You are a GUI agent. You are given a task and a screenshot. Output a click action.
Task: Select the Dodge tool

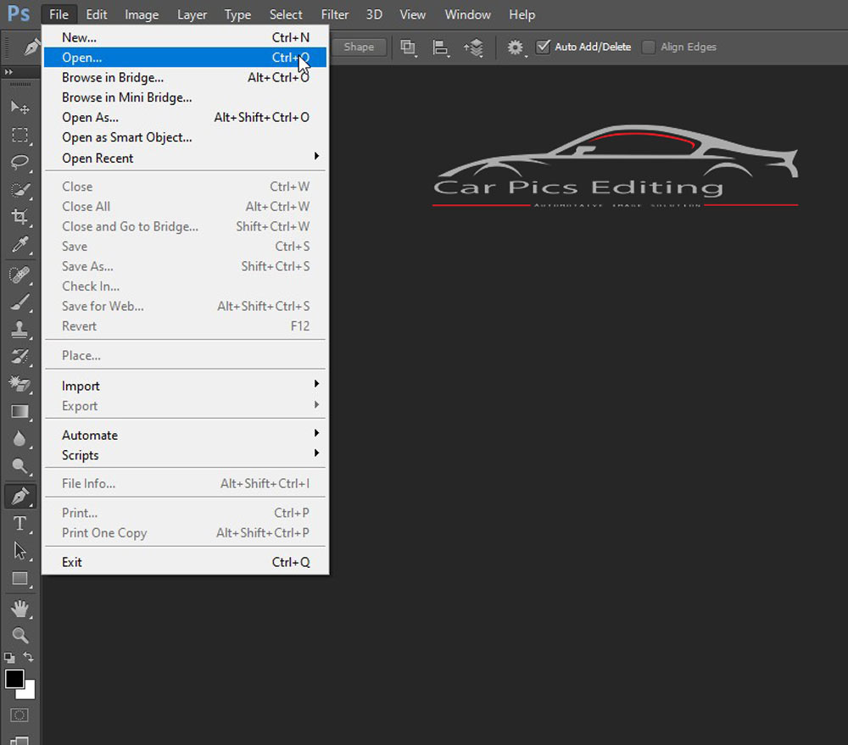20,466
